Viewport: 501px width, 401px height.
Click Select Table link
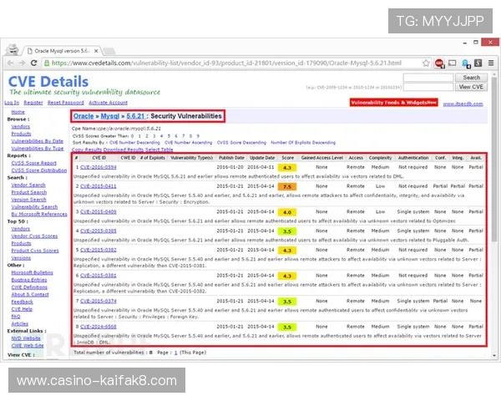[x=159, y=150]
